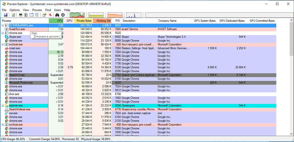Click the Save toolbar icon
Screen dimensions: 294x142
pyautogui.click(x=6, y=15)
